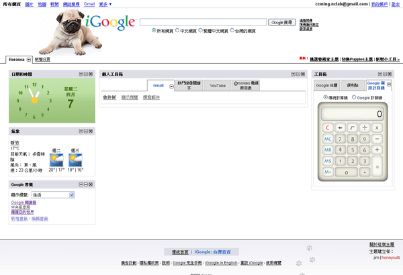Click the calculator multiply x key

click(377, 127)
